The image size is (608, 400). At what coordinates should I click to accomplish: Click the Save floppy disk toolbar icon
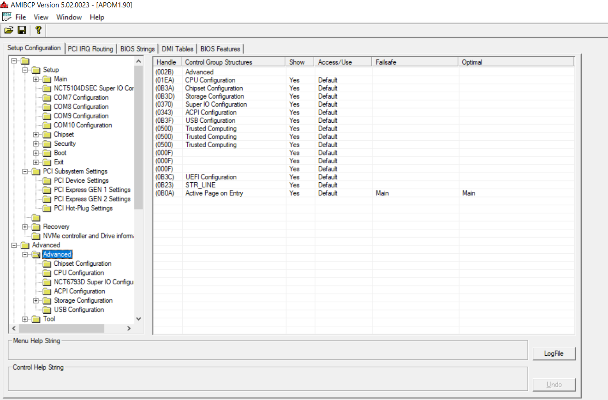tap(22, 30)
